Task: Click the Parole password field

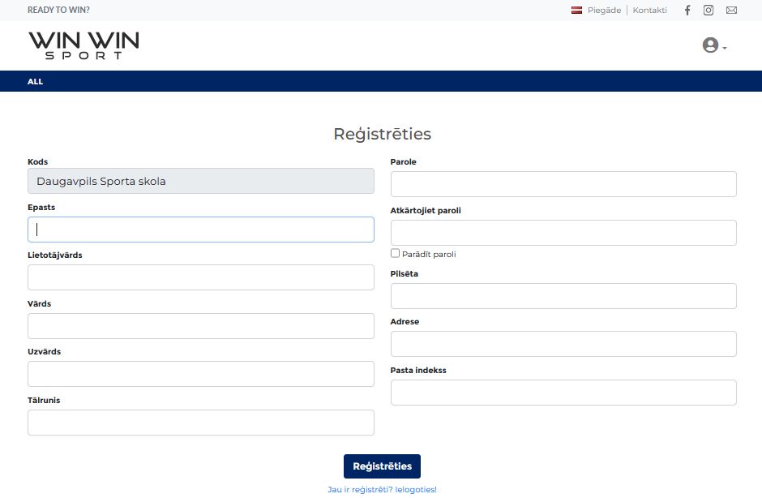Action: (563, 184)
